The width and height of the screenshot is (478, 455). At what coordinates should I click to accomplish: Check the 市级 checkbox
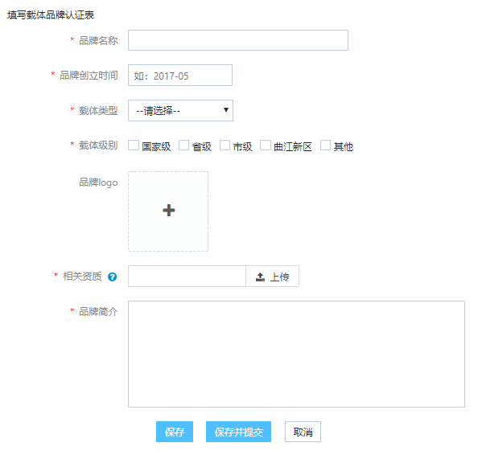(x=225, y=146)
